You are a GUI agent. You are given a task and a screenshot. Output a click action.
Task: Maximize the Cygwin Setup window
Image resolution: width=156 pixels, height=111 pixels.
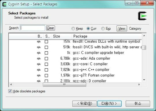click(137, 3)
